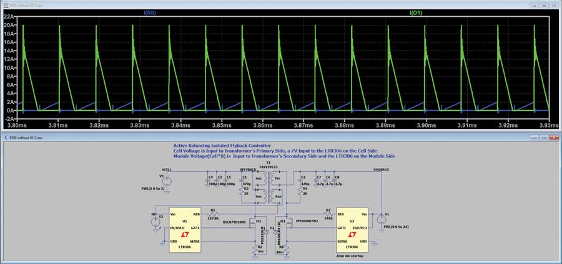Select the V3 voltage source symbol
Screen dimensions: 562x264
tap(167, 182)
